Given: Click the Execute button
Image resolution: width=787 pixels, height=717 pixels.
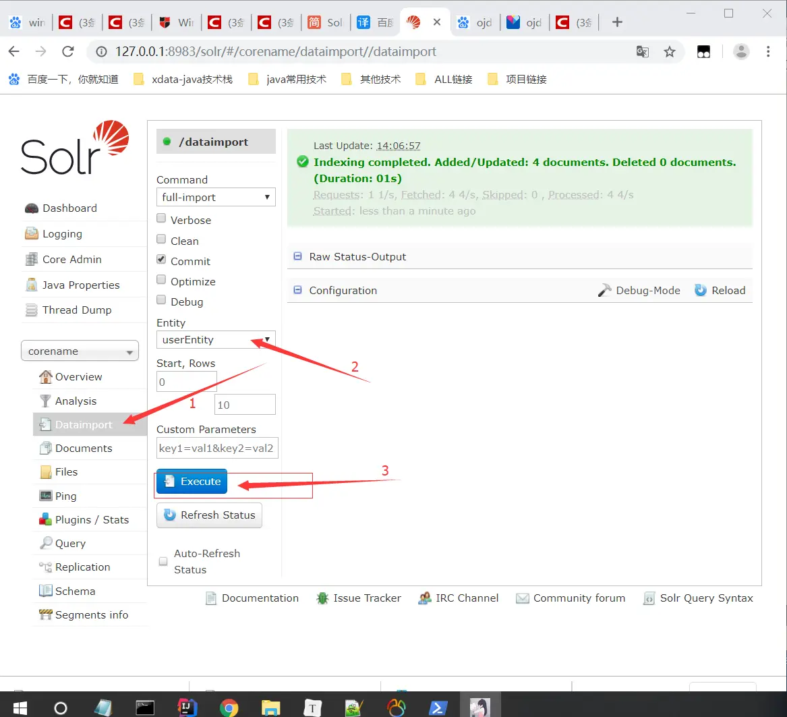Looking at the screenshot, I should point(192,482).
